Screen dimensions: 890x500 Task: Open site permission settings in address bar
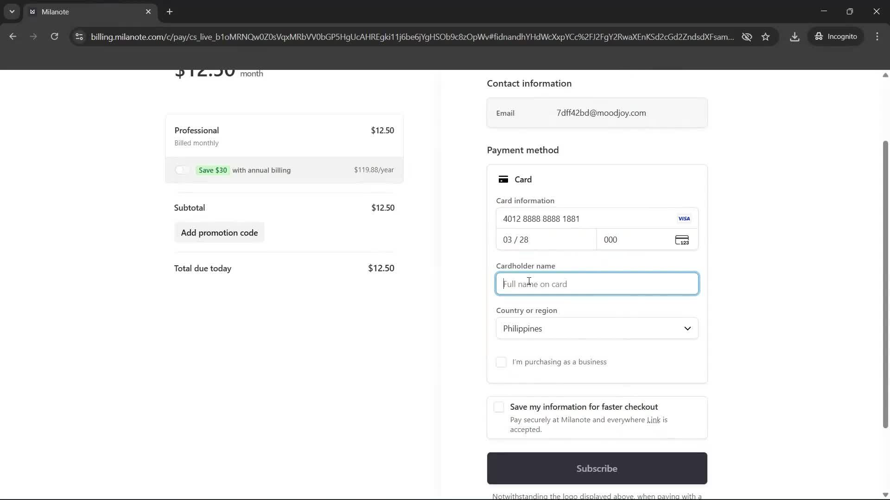(x=79, y=37)
